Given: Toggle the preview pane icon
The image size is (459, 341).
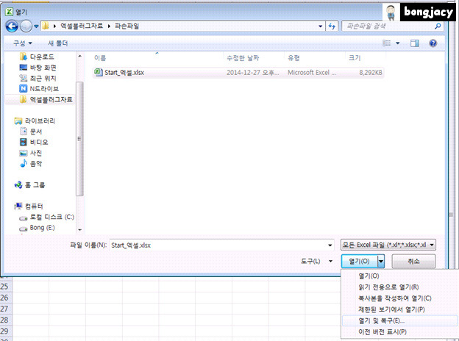Looking at the screenshot, I should pos(415,43).
